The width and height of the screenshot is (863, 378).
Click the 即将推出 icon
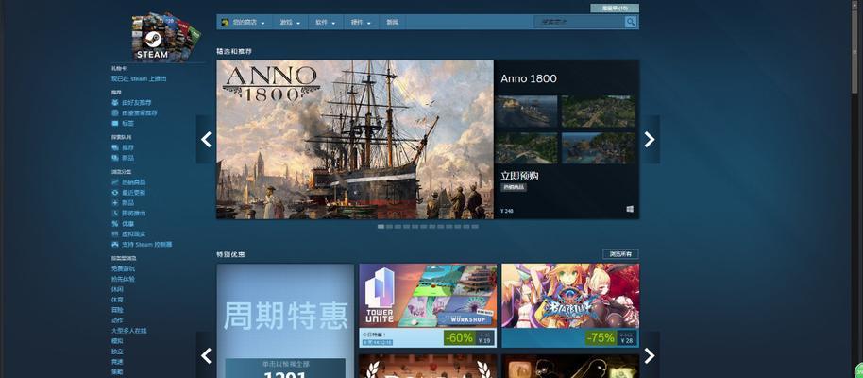(115, 214)
